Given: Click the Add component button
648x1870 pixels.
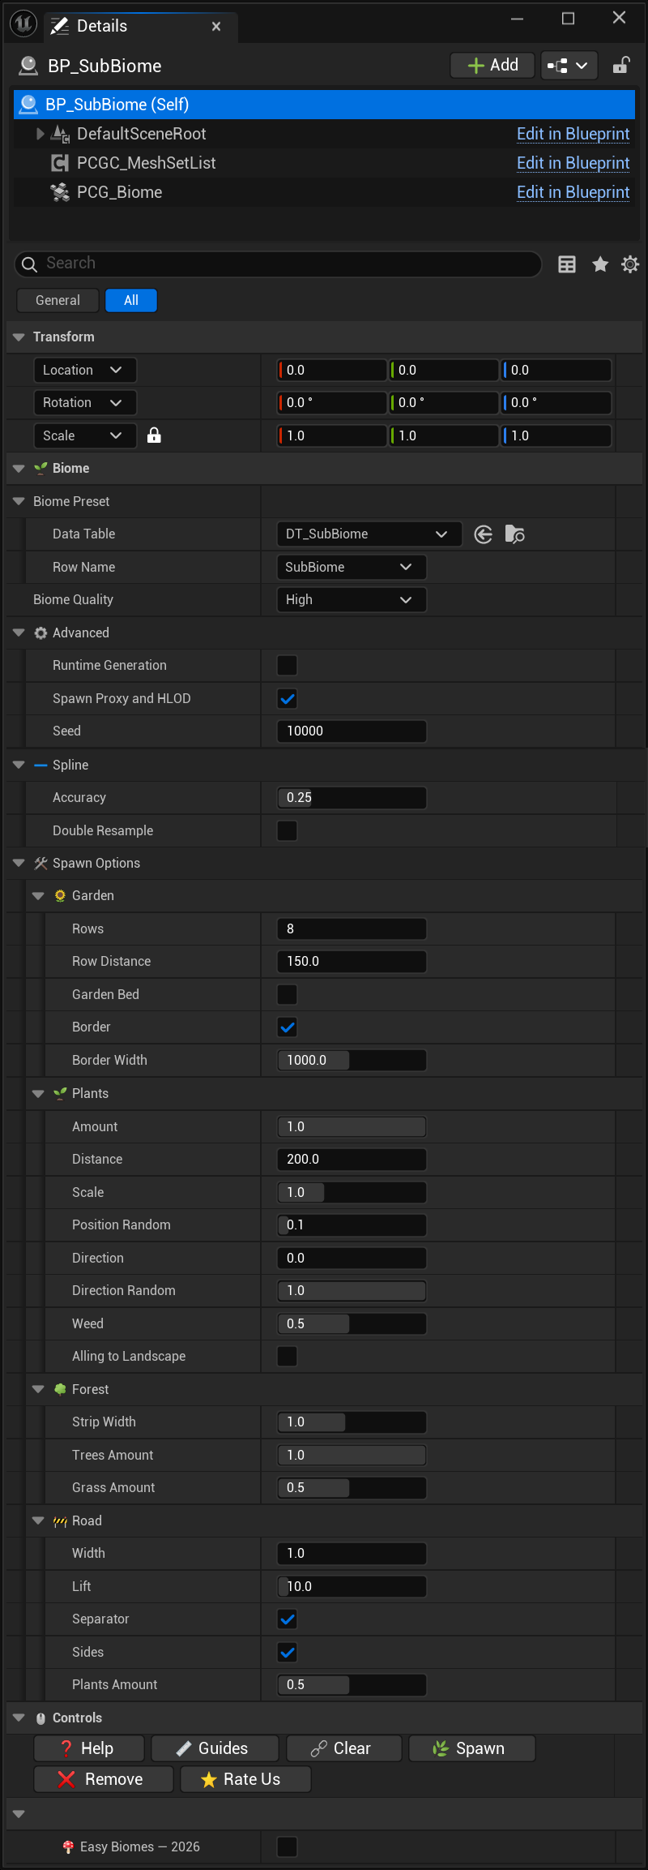Looking at the screenshot, I should (492, 65).
